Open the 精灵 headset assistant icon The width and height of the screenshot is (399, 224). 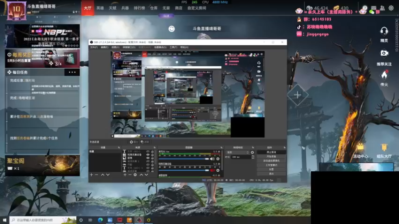click(x=384, y=31)
